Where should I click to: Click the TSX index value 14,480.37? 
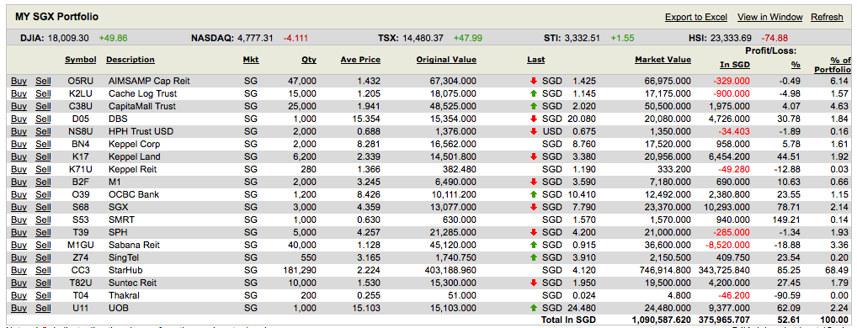[x=423, y=38]
